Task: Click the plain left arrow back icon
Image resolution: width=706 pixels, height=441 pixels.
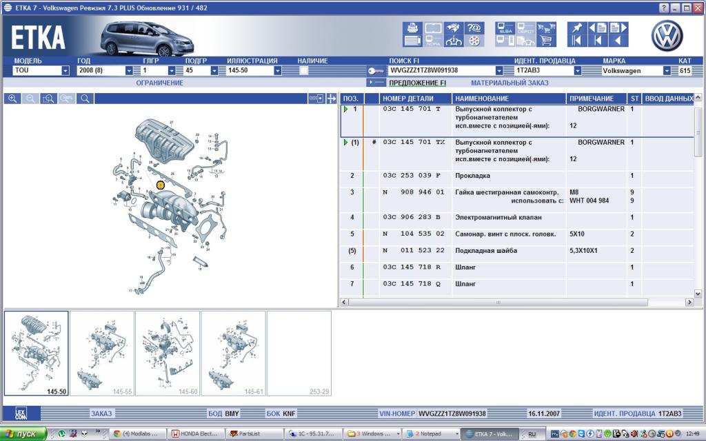Action: [618, 41]
